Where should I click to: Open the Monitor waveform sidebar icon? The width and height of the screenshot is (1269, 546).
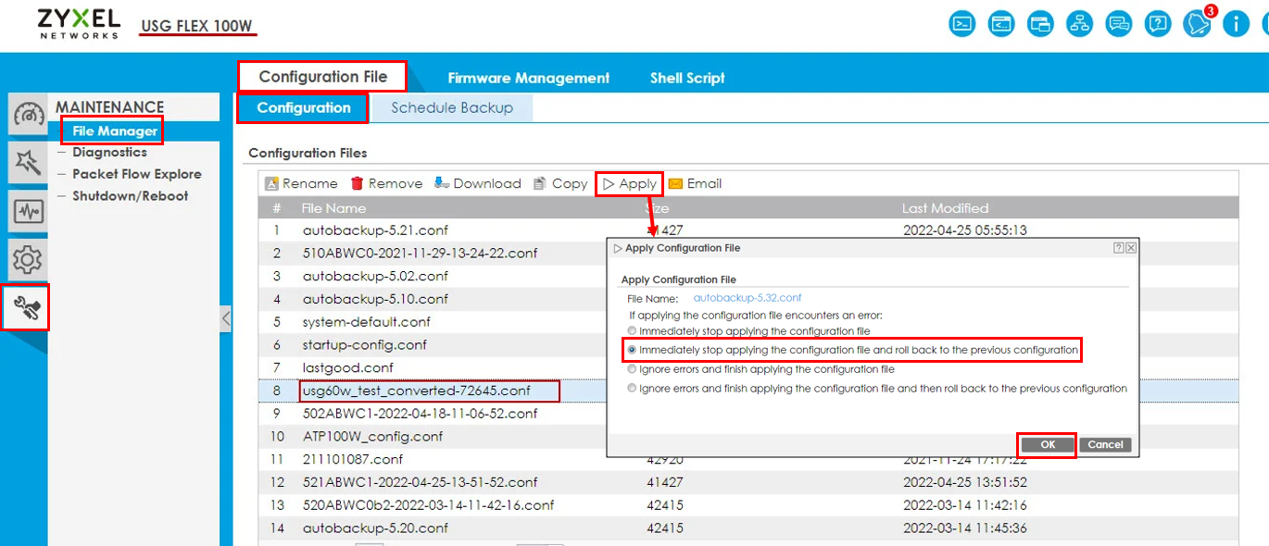click(x=28, y=212)
